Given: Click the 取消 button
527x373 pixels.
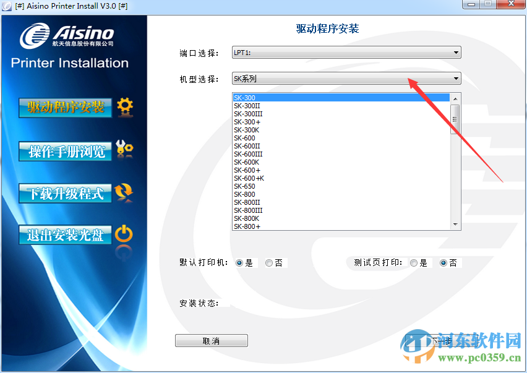Looking at the screenshot, I should pos(211,340).
